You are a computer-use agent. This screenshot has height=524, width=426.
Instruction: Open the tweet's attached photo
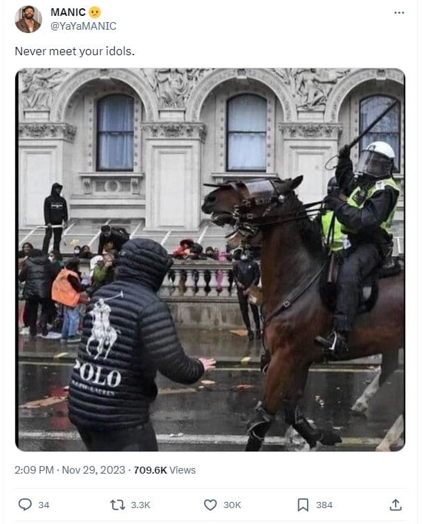pos(210,260)
